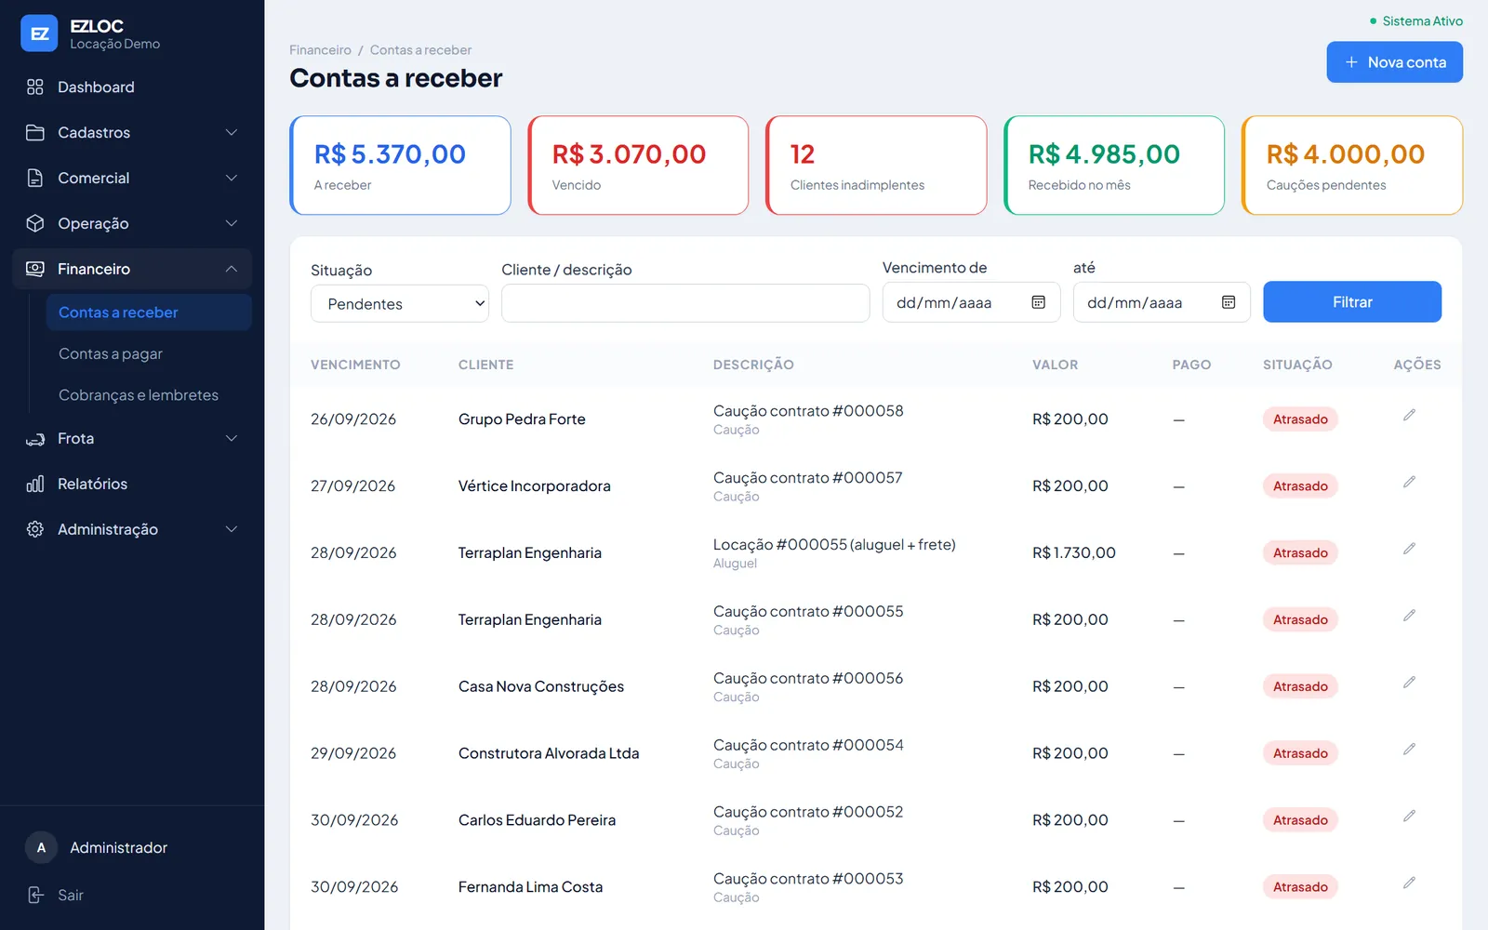Focus the Cliente / descrição search field
Image resolution: width=1488 pixels, height=930 pixels.
click(685, 303)
